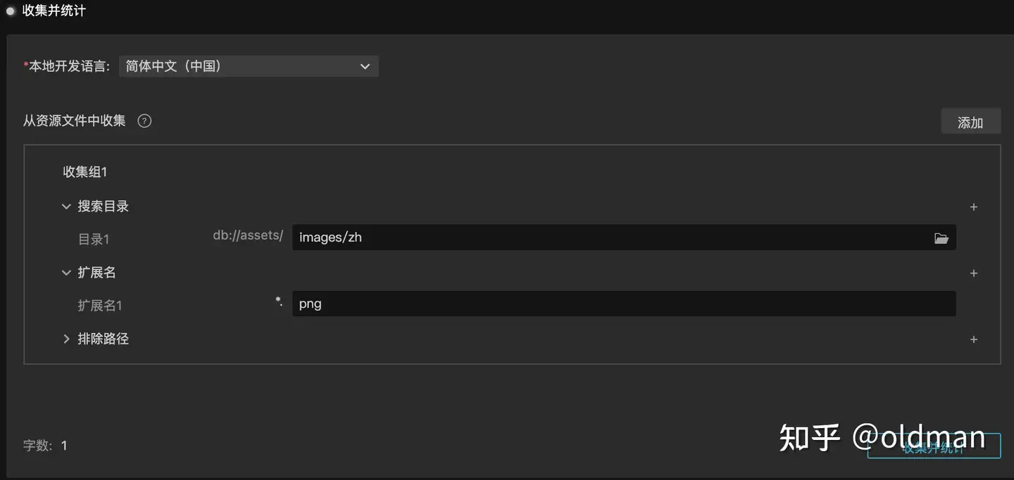
Task: Select the 收集并统计 panel tab title
Action: pos(54,11)
